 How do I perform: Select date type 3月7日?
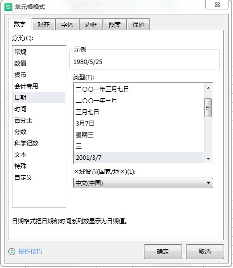point(139,123)
